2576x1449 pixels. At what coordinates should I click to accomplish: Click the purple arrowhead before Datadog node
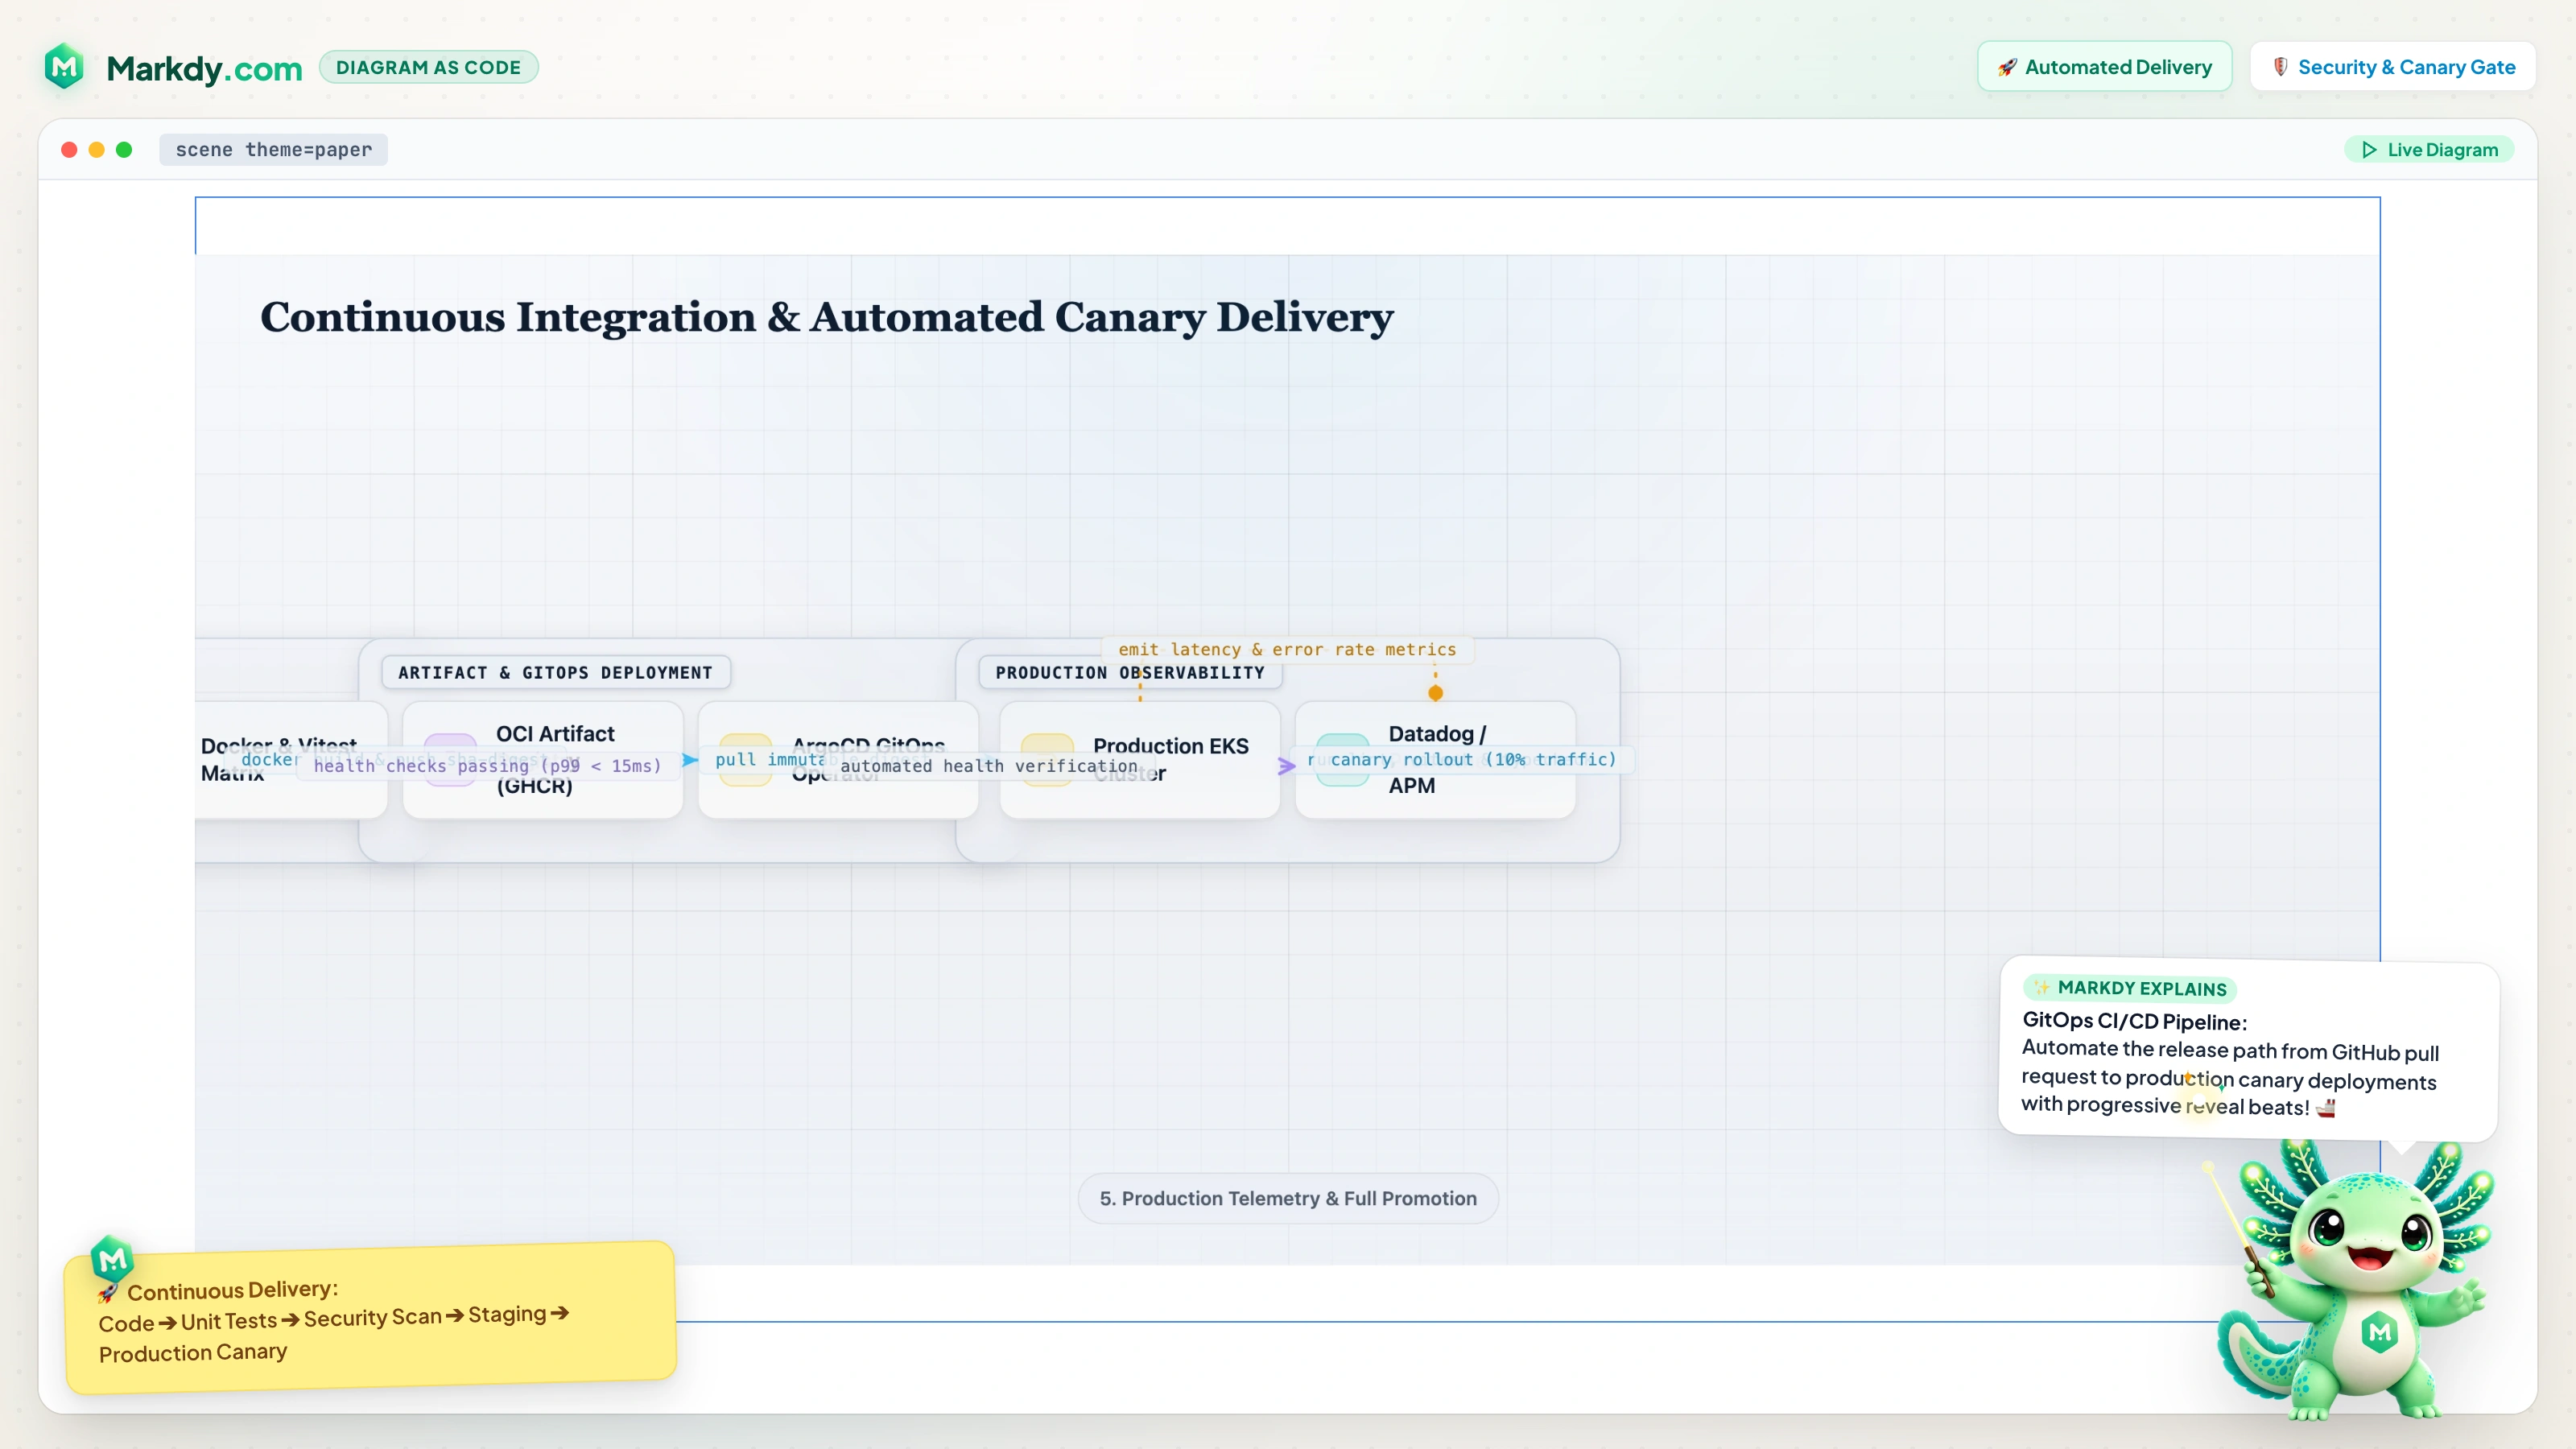click(x=1286, y=766)
